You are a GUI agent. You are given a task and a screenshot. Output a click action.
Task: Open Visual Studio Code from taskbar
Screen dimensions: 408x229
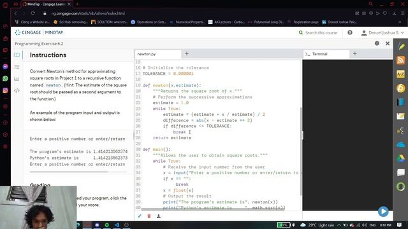[x=117, y=225]
